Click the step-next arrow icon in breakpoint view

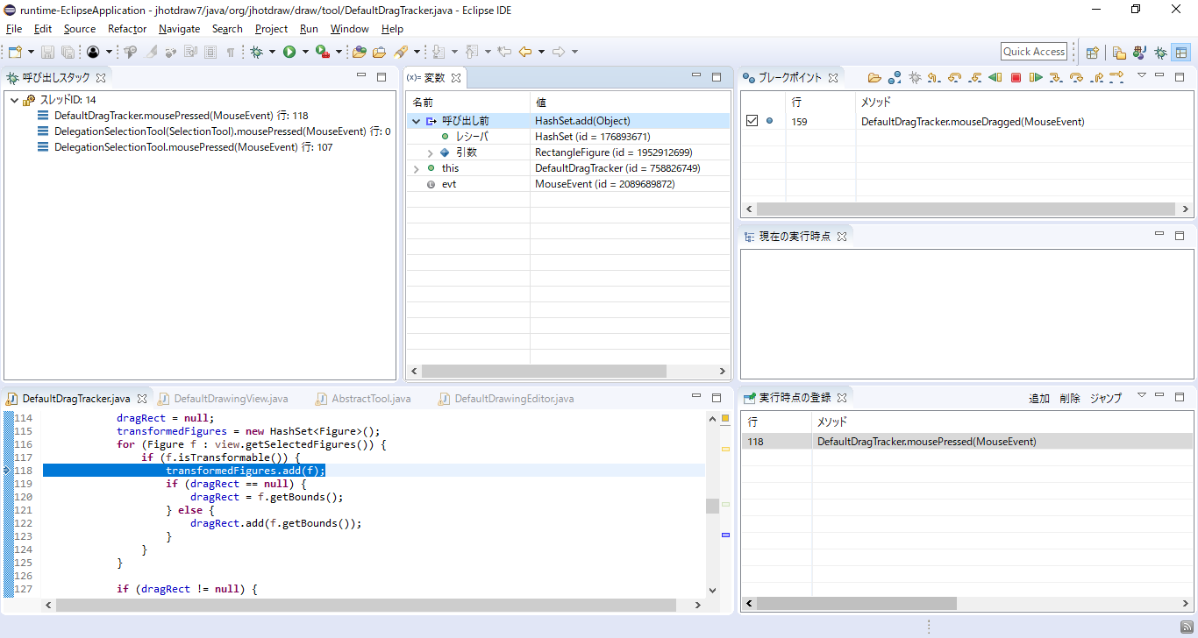[x=1116, y=77]
